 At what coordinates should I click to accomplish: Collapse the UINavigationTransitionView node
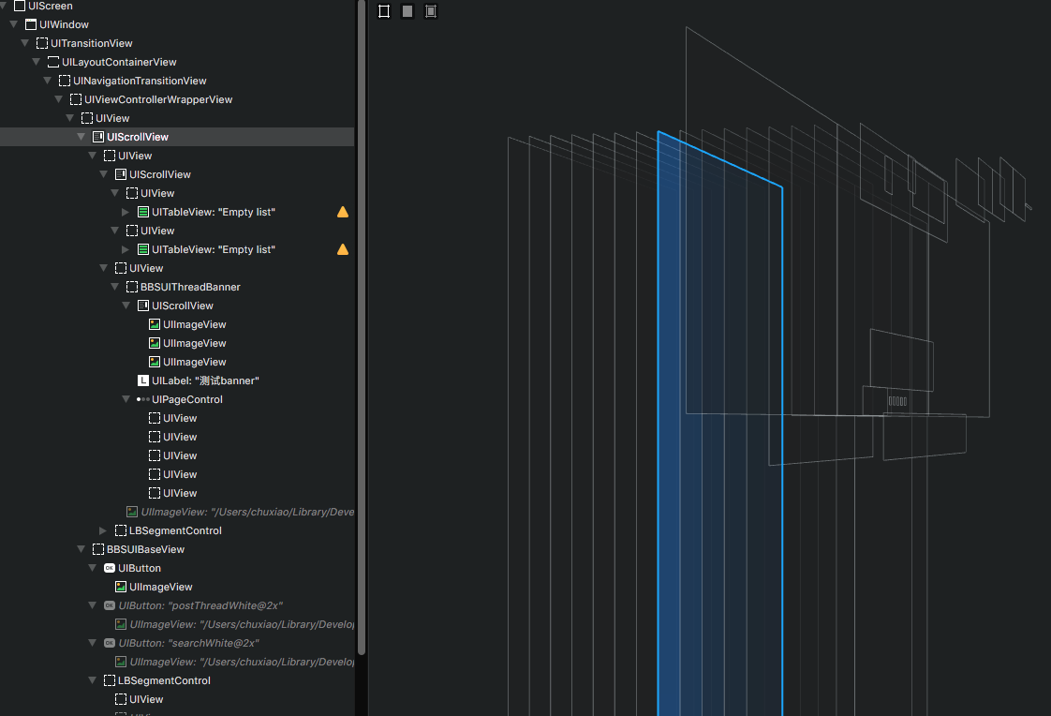(48, 81)
